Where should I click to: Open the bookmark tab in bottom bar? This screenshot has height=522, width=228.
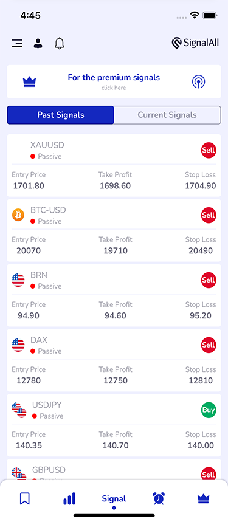[25, 498]
